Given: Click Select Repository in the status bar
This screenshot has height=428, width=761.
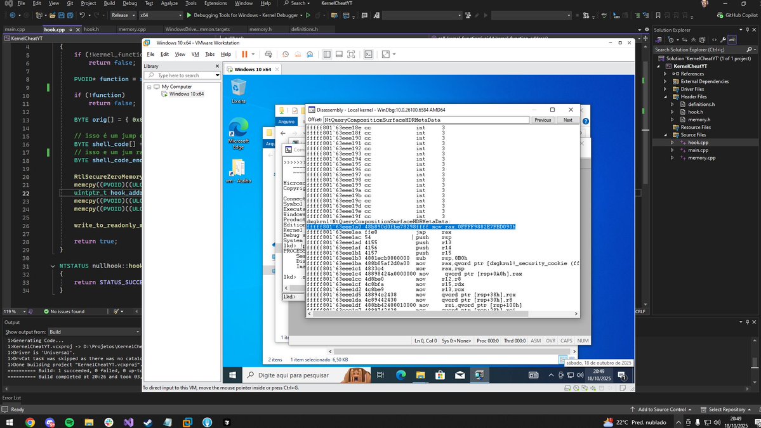Looking at the screenshot, I should coord(726,410).
